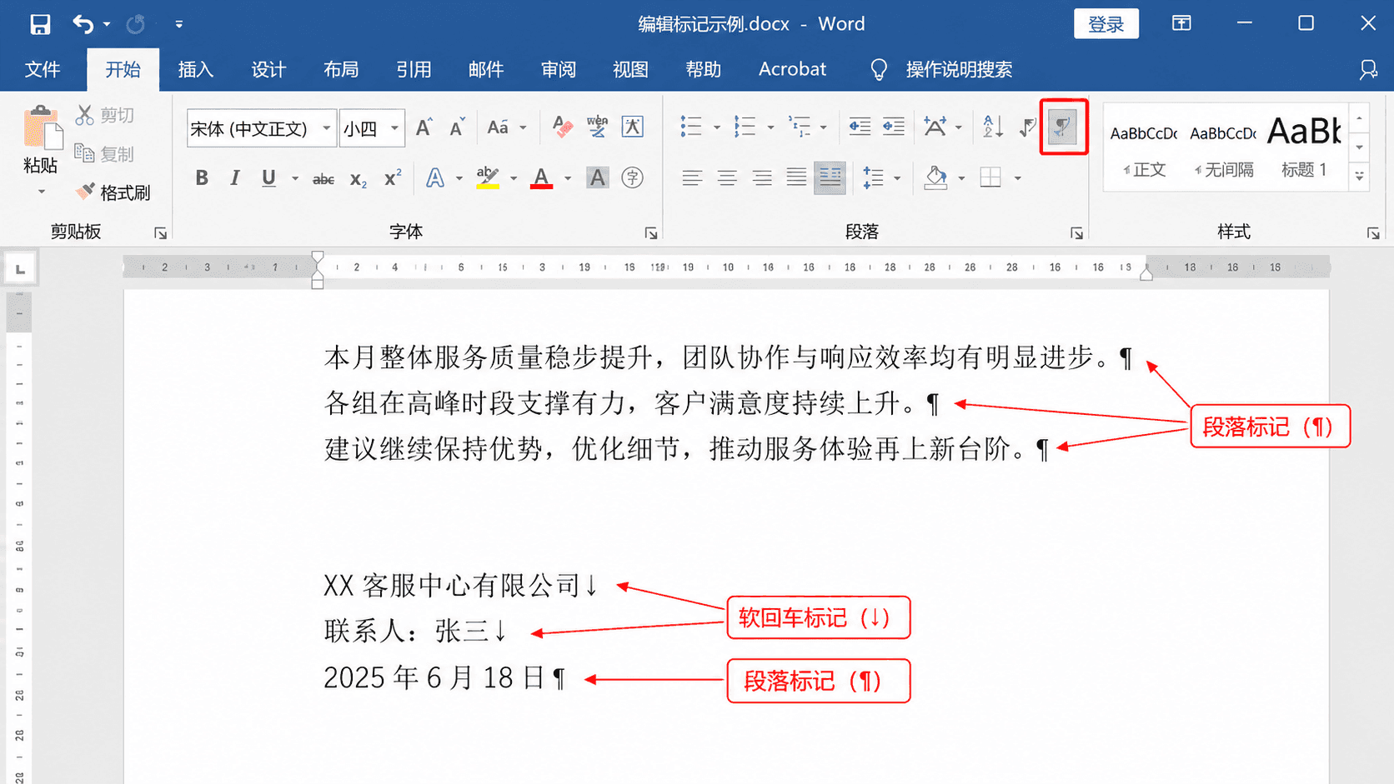This screenshot has width=1394, height=784.
Task: Align text left
Action: pos(692,177)
